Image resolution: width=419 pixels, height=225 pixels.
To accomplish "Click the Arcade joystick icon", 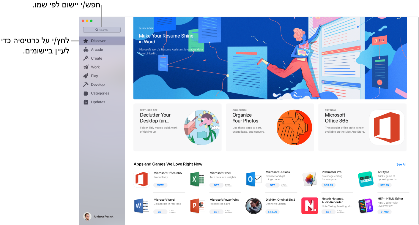I will (86, 50).
